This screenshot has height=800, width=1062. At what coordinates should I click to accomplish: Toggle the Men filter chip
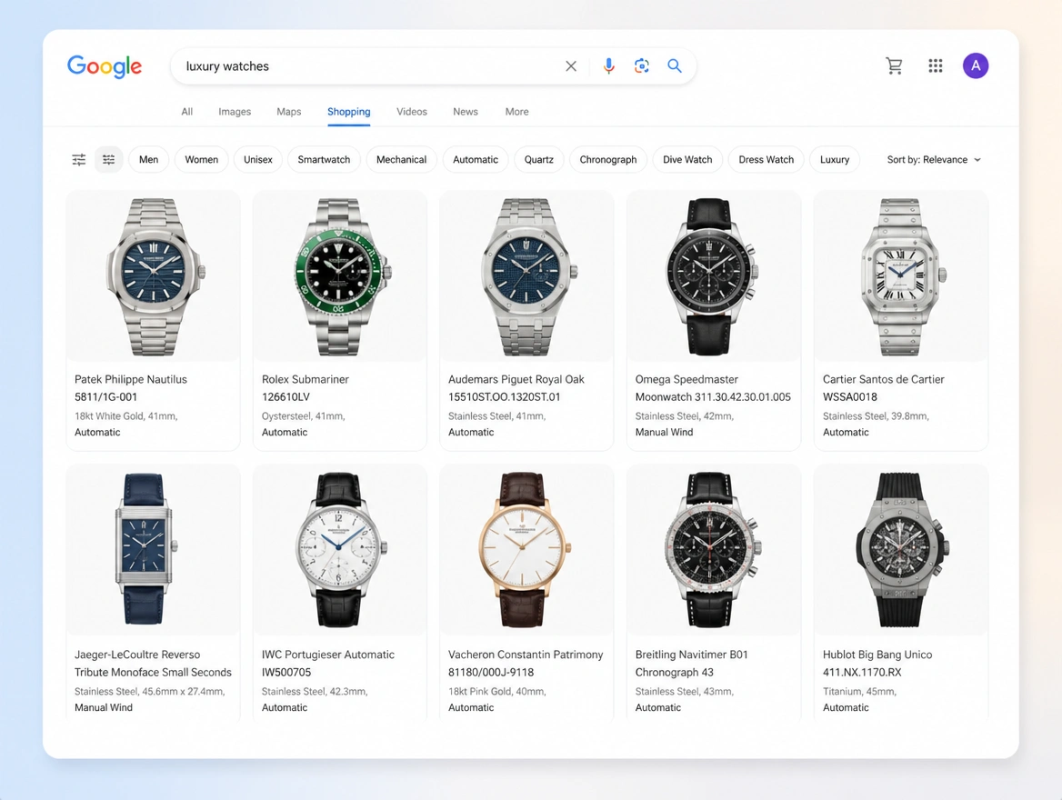coord(148,160)
